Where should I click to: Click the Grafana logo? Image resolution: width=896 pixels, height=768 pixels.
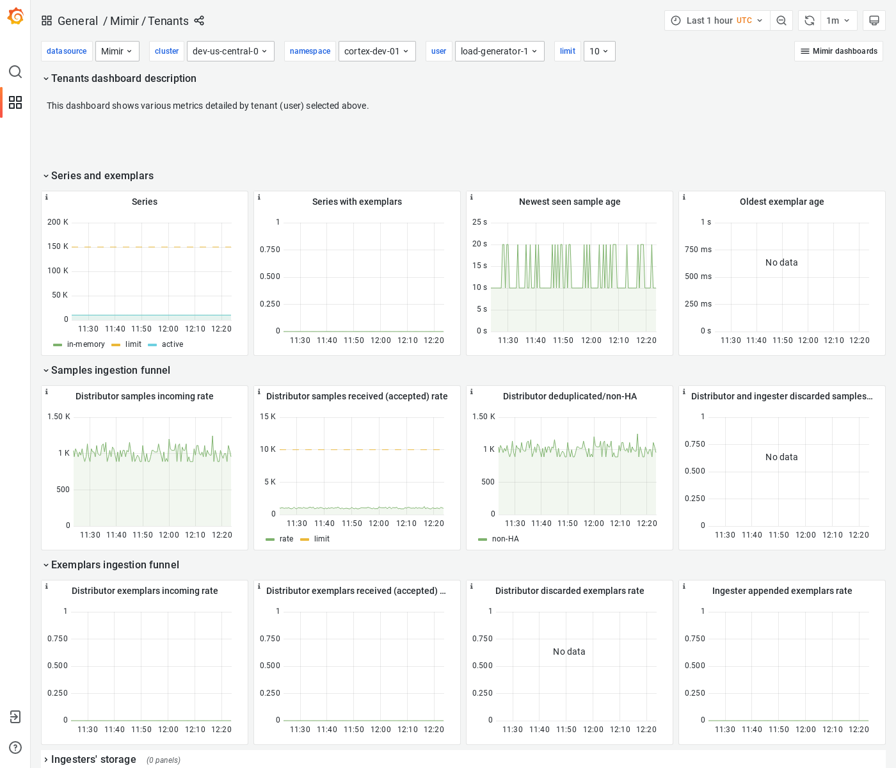pyautogui.click(x=15, y=16)
